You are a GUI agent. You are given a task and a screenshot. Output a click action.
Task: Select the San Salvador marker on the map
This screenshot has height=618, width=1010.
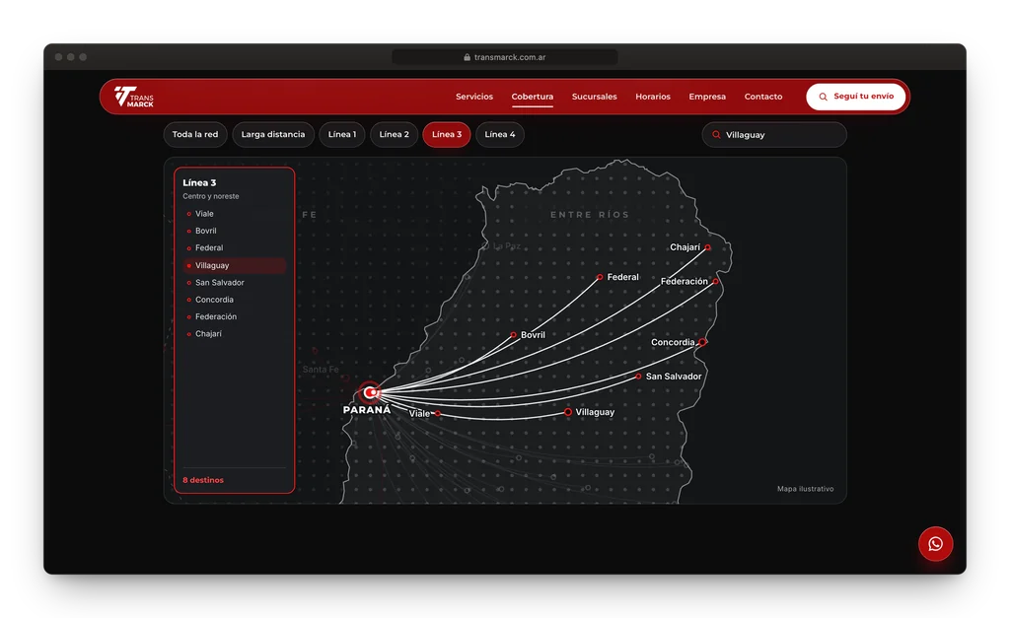pyautogui.click(x=638, y=377)
